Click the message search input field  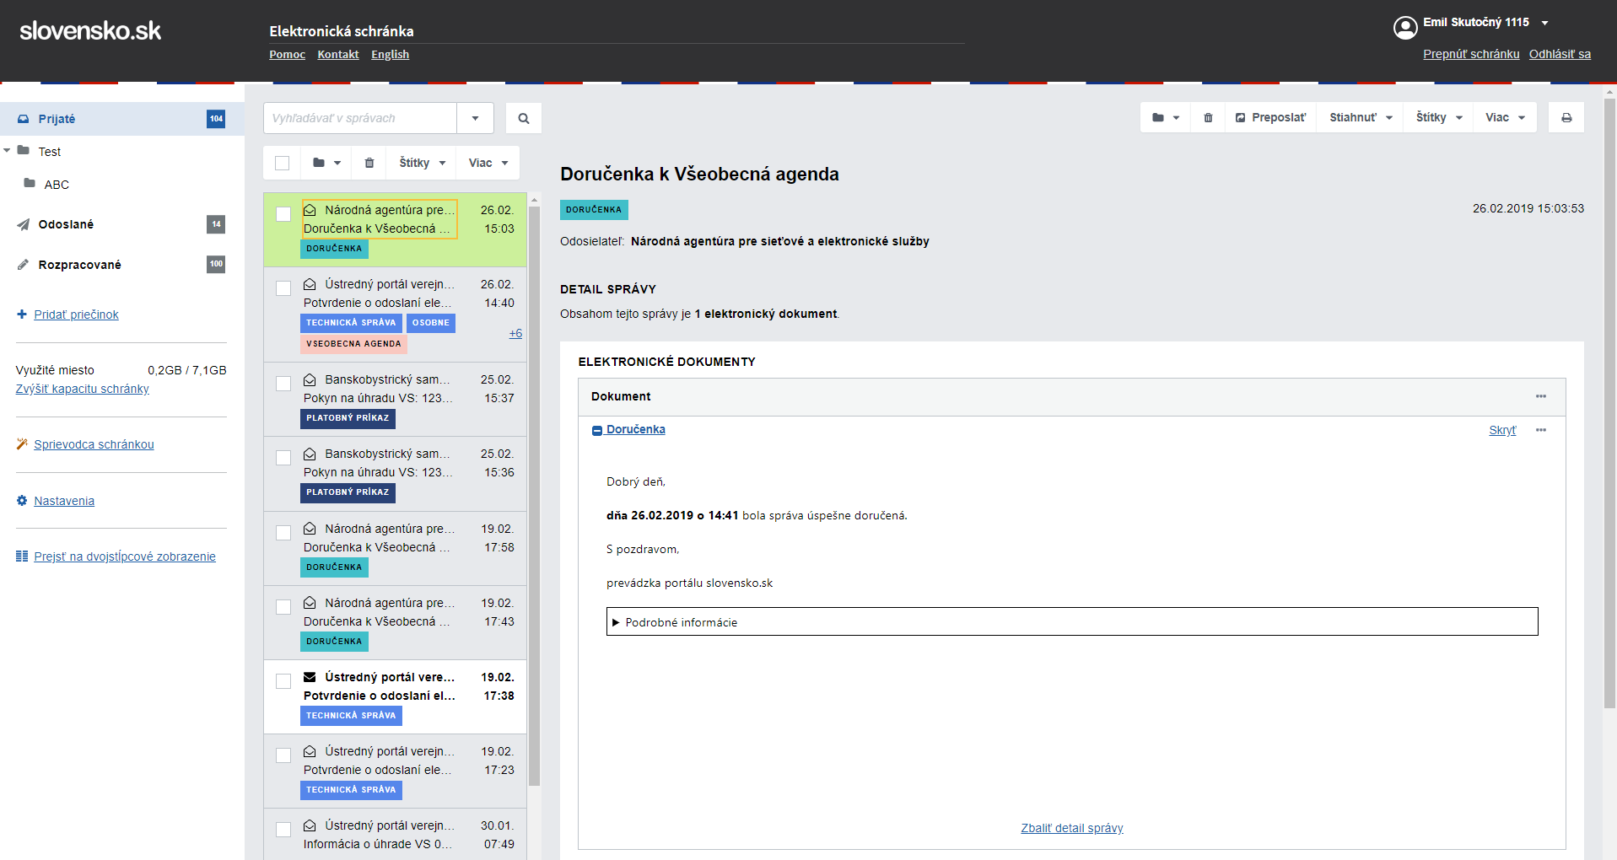click(x=360, y=119)
